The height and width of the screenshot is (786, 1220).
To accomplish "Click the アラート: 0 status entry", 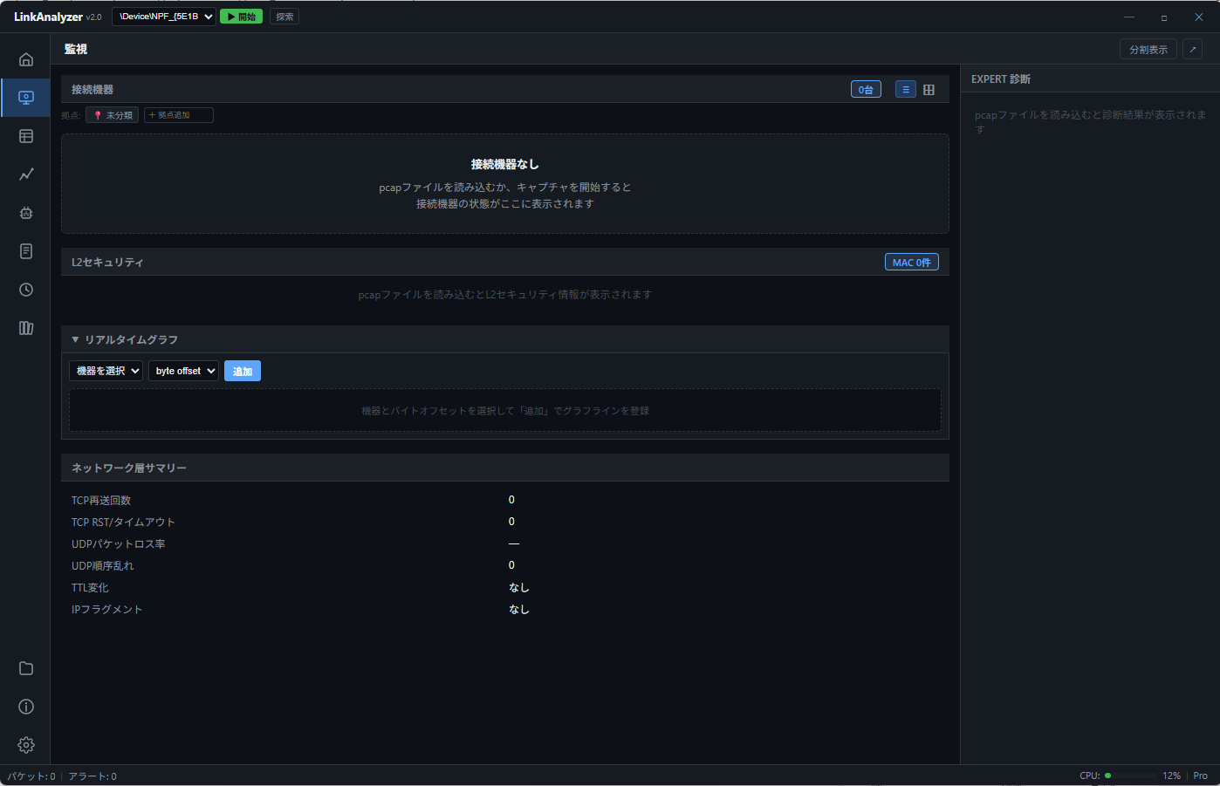I will click(x=93, y=776).
